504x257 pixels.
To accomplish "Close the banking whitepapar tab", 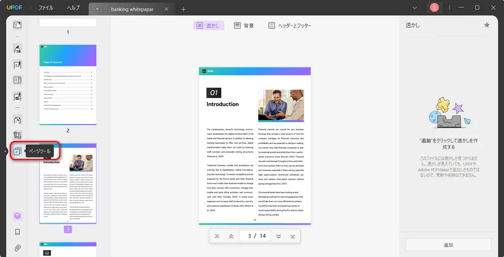I will (x=167, y=9).
